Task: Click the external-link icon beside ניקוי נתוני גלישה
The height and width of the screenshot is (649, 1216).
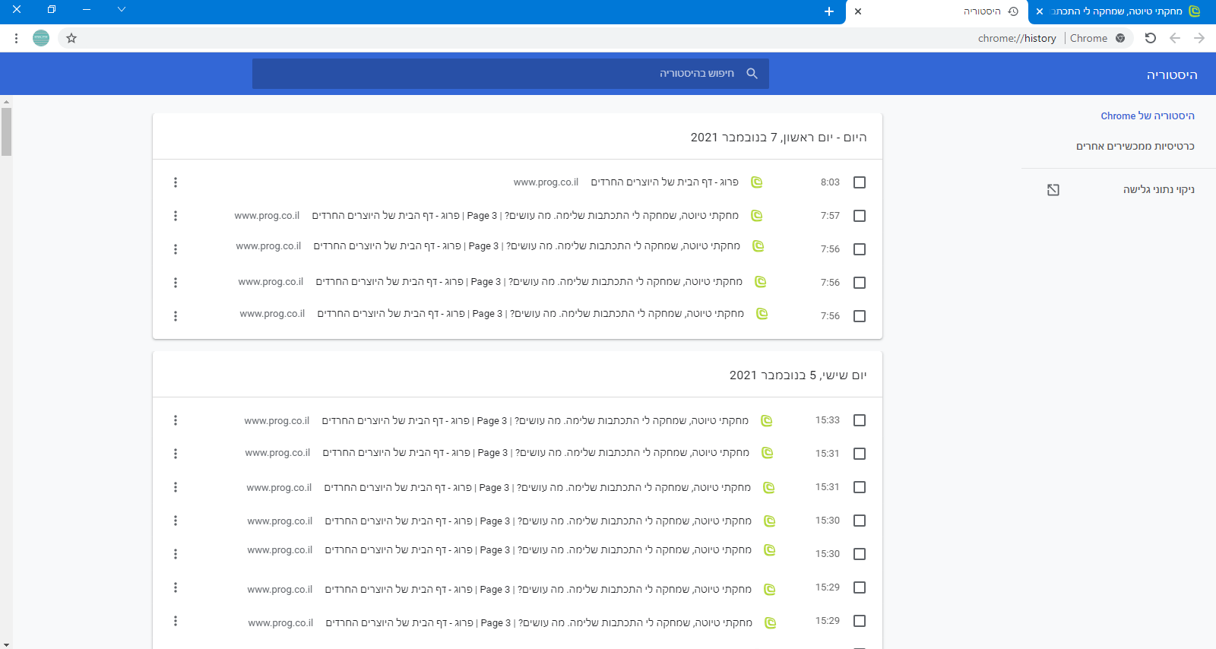Action: [1053, 190]
